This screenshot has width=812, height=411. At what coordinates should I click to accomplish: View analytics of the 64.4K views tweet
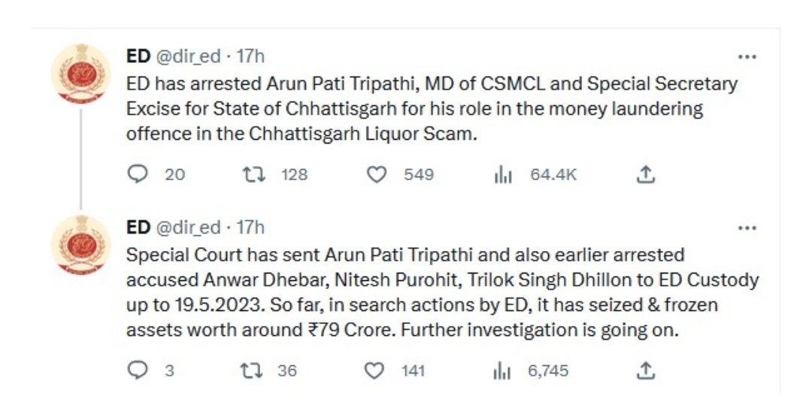coord(503,175)
